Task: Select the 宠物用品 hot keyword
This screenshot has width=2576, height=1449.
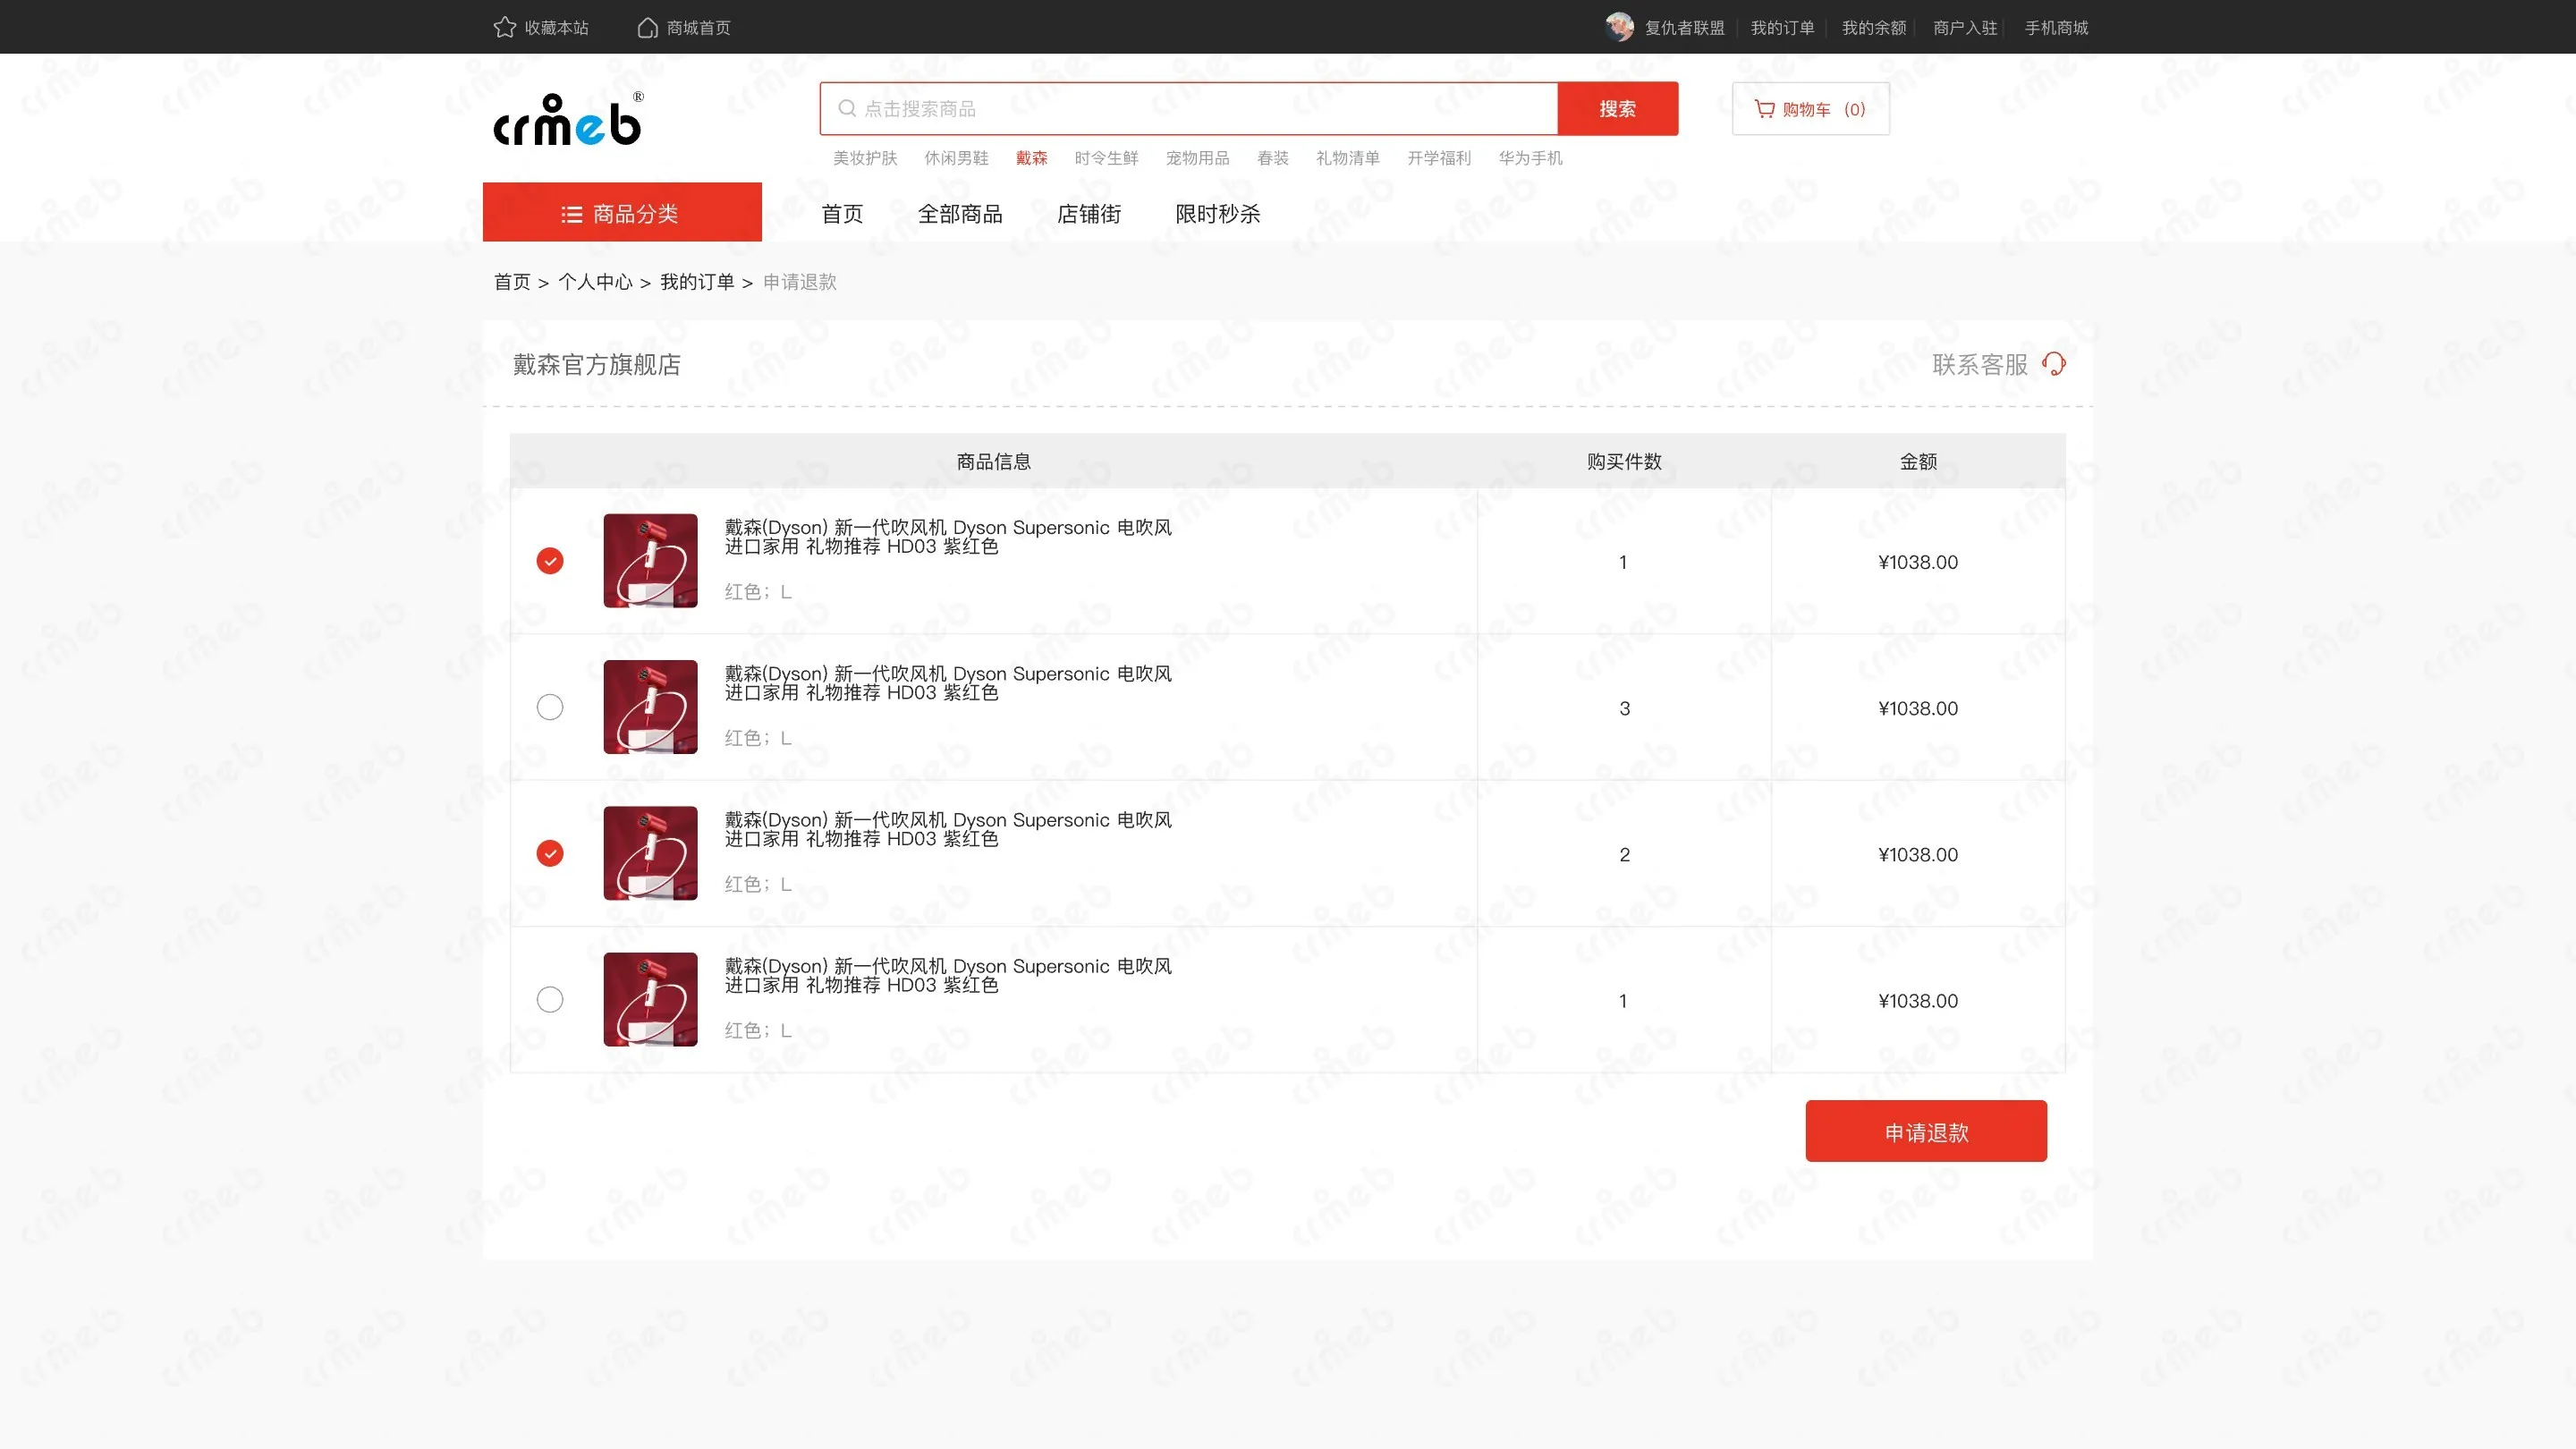Action: [1198, 158]
